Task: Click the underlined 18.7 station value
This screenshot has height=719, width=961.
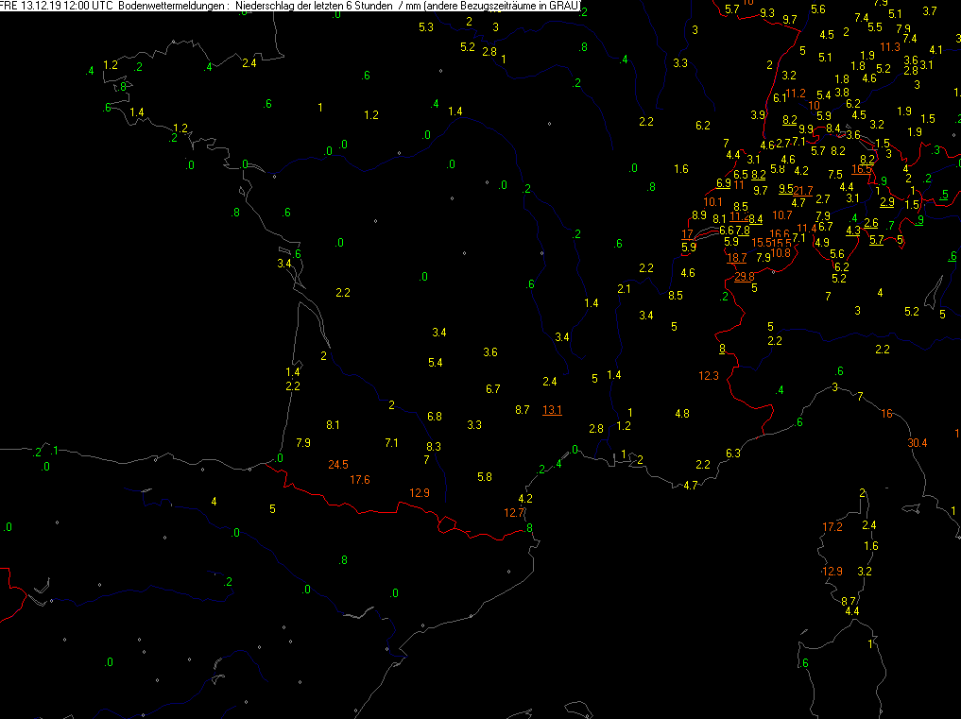Action: coord(737,257)
